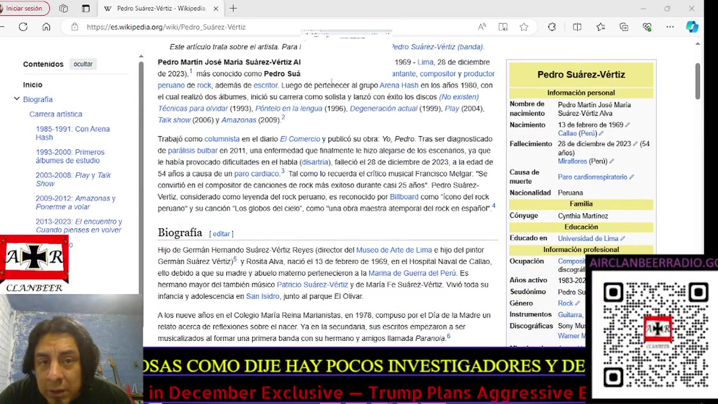Open the Arena Hash link
718x404 pixels.
[x=399, y=85]
